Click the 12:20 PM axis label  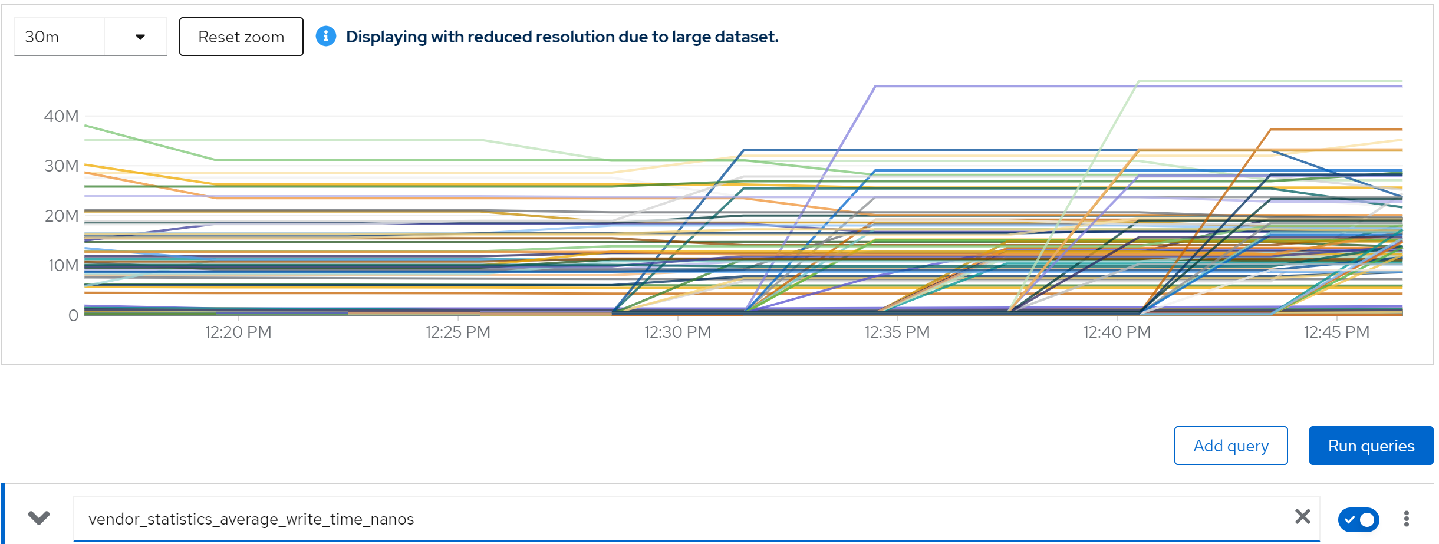tap(238, 332)
